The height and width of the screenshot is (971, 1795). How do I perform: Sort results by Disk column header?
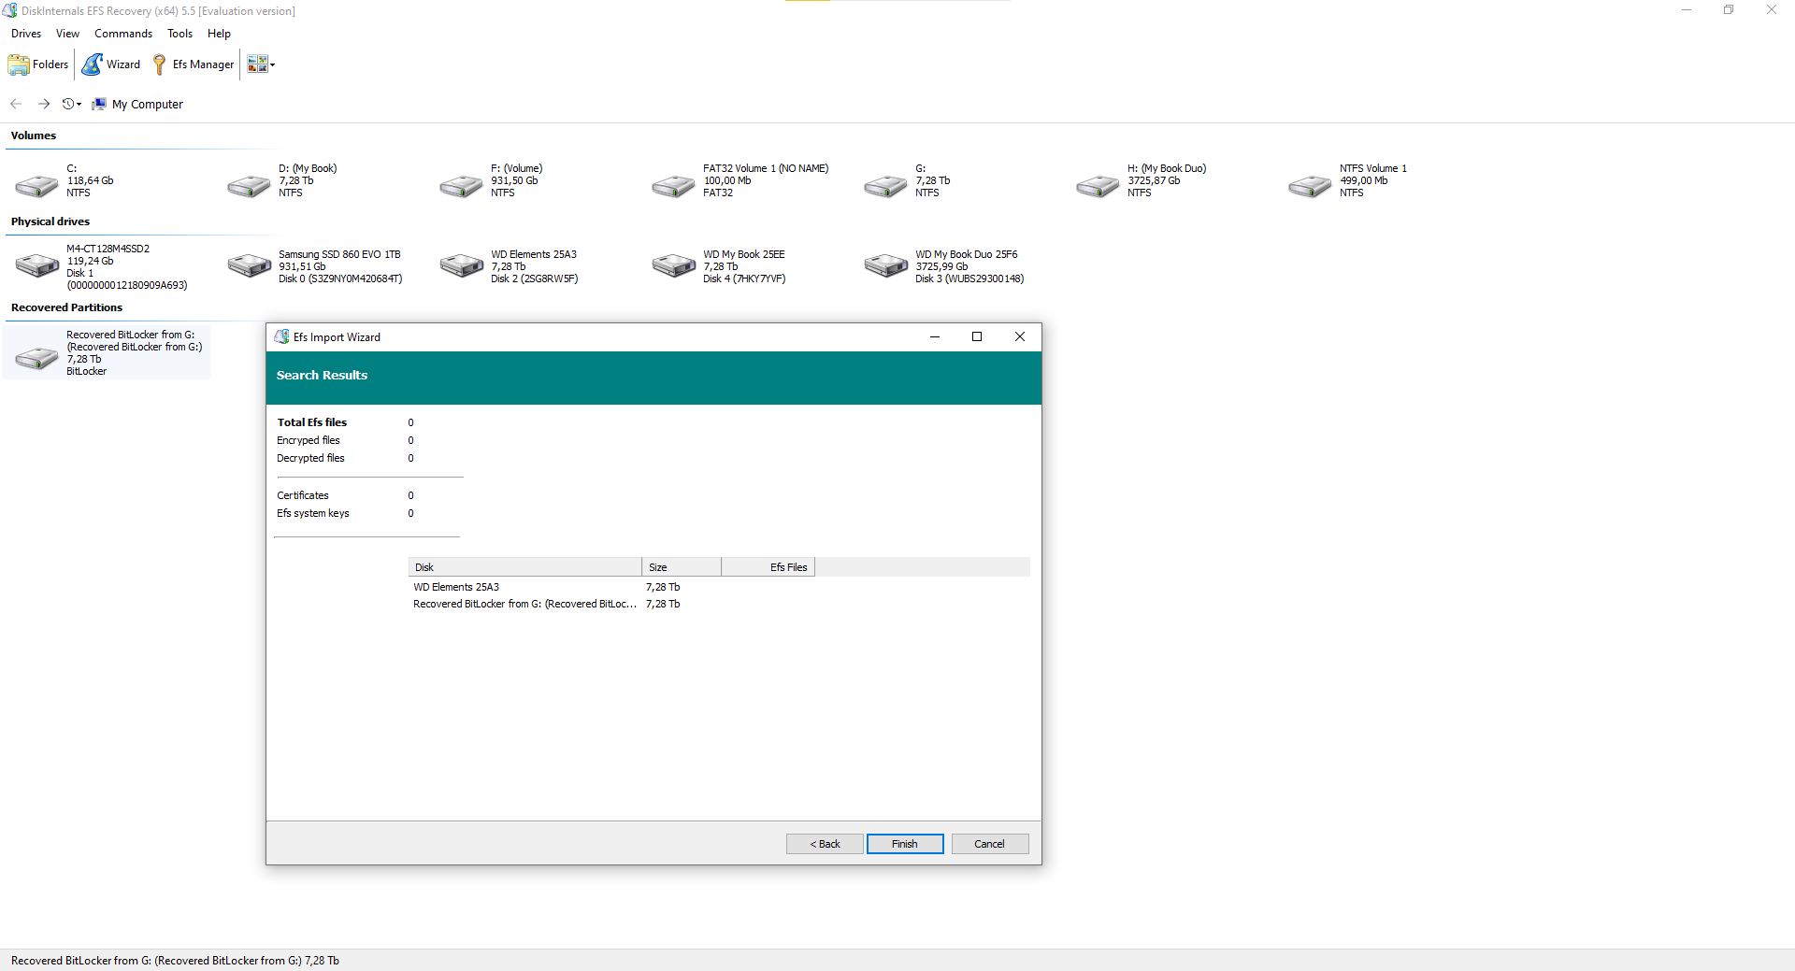pos(525,567)
